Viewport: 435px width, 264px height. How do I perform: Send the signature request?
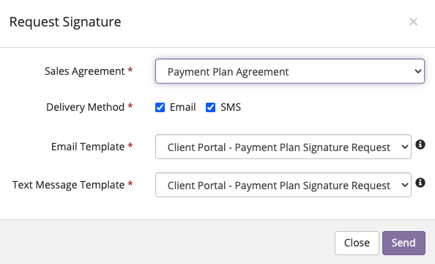pyautogui.click(x=404, y=243)
